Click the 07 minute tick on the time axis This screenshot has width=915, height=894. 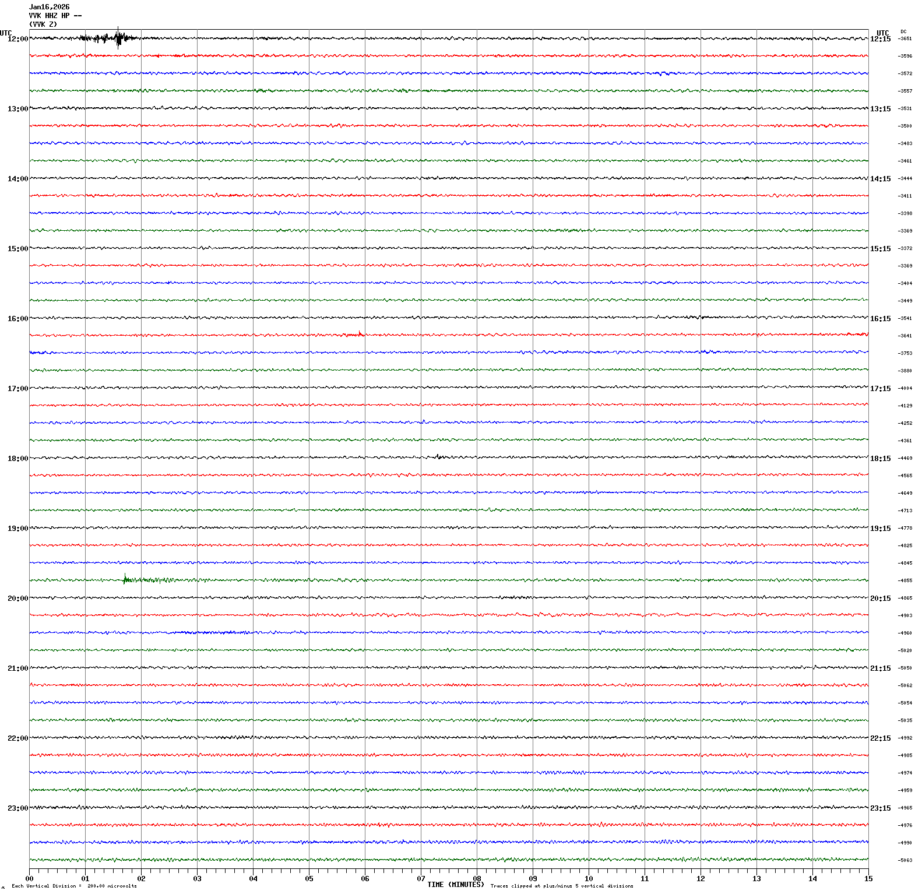click(421, 879)
